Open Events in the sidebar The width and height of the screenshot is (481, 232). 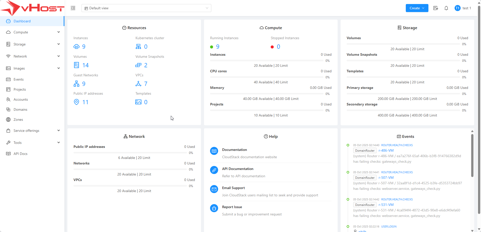click(x=19, y=79)
